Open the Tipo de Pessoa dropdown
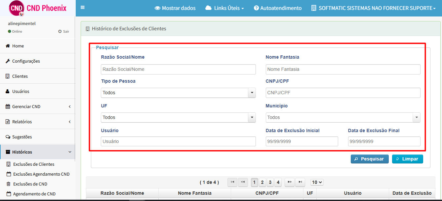Viewport: 442px width, 201px height. coord(178,93)
